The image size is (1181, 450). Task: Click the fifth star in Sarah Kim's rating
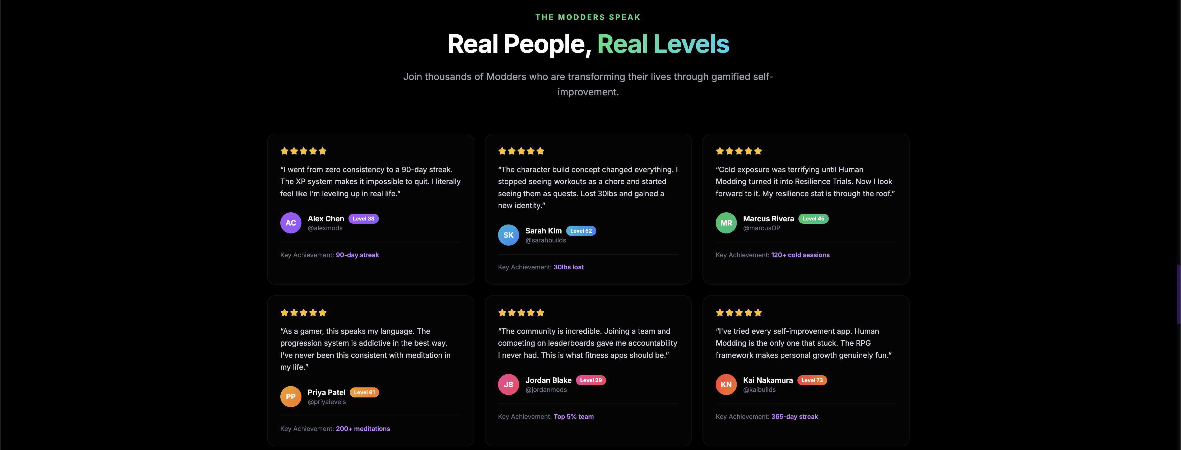pyautogui.click(x=541, y=151)
